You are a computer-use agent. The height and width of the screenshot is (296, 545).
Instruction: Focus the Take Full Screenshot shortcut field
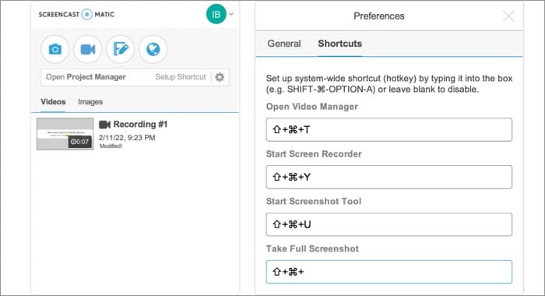389,272
